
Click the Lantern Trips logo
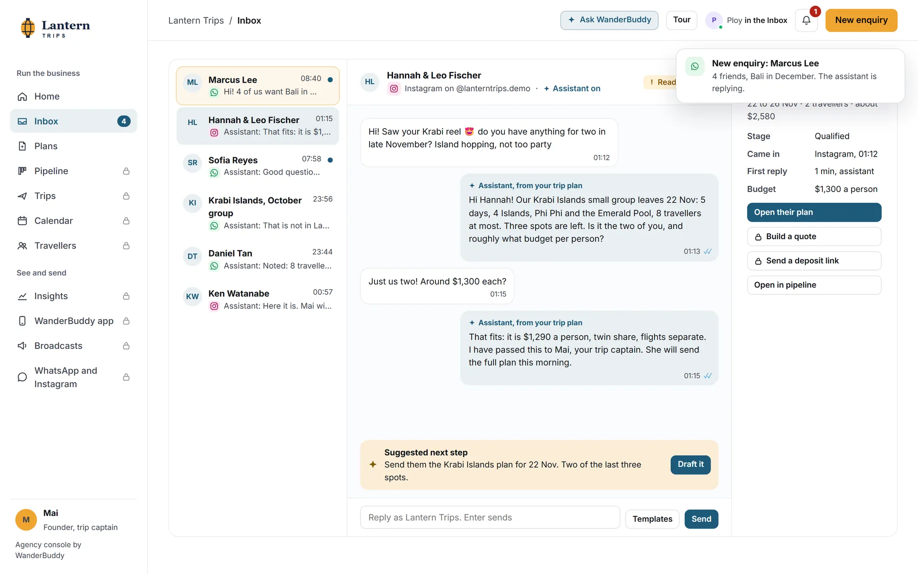(55, 28)
